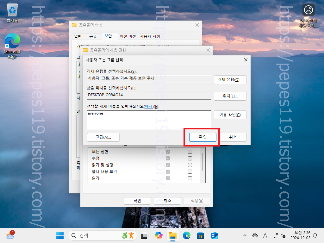Click 적용(A) in the permissions window
This screenshot has height=243, width=324.
197,201
